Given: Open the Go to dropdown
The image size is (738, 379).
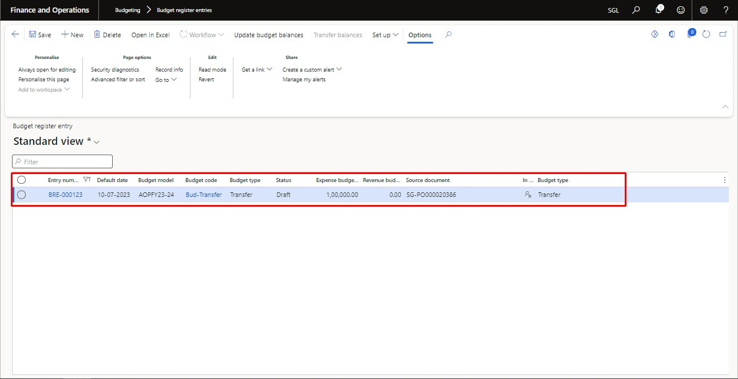Looking at the screenshot, I should (x=166, y=80).
